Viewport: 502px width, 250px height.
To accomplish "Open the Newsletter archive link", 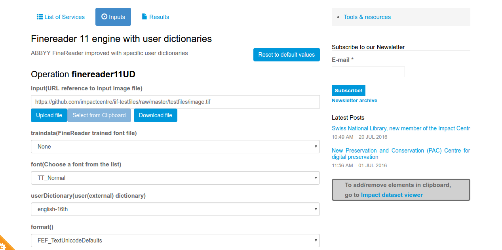I will tap(354, 101).
